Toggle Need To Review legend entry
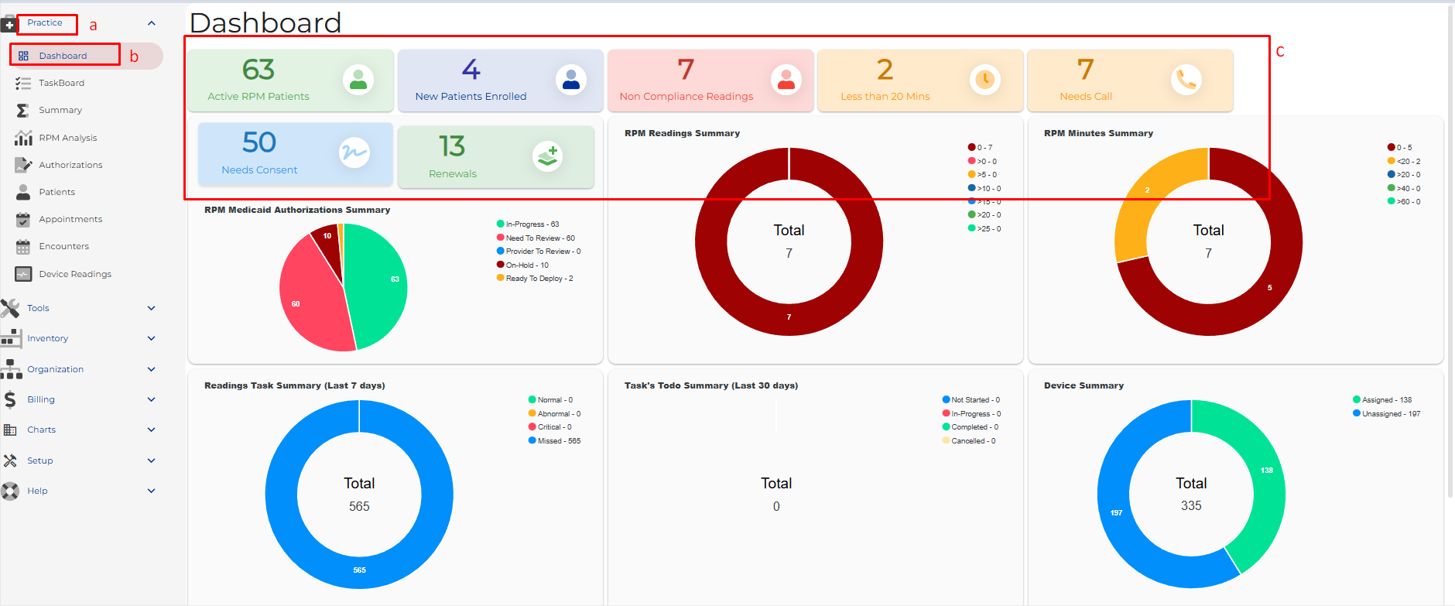The image size is (1455, 606). pyautogui.click(x=536, y=238)
